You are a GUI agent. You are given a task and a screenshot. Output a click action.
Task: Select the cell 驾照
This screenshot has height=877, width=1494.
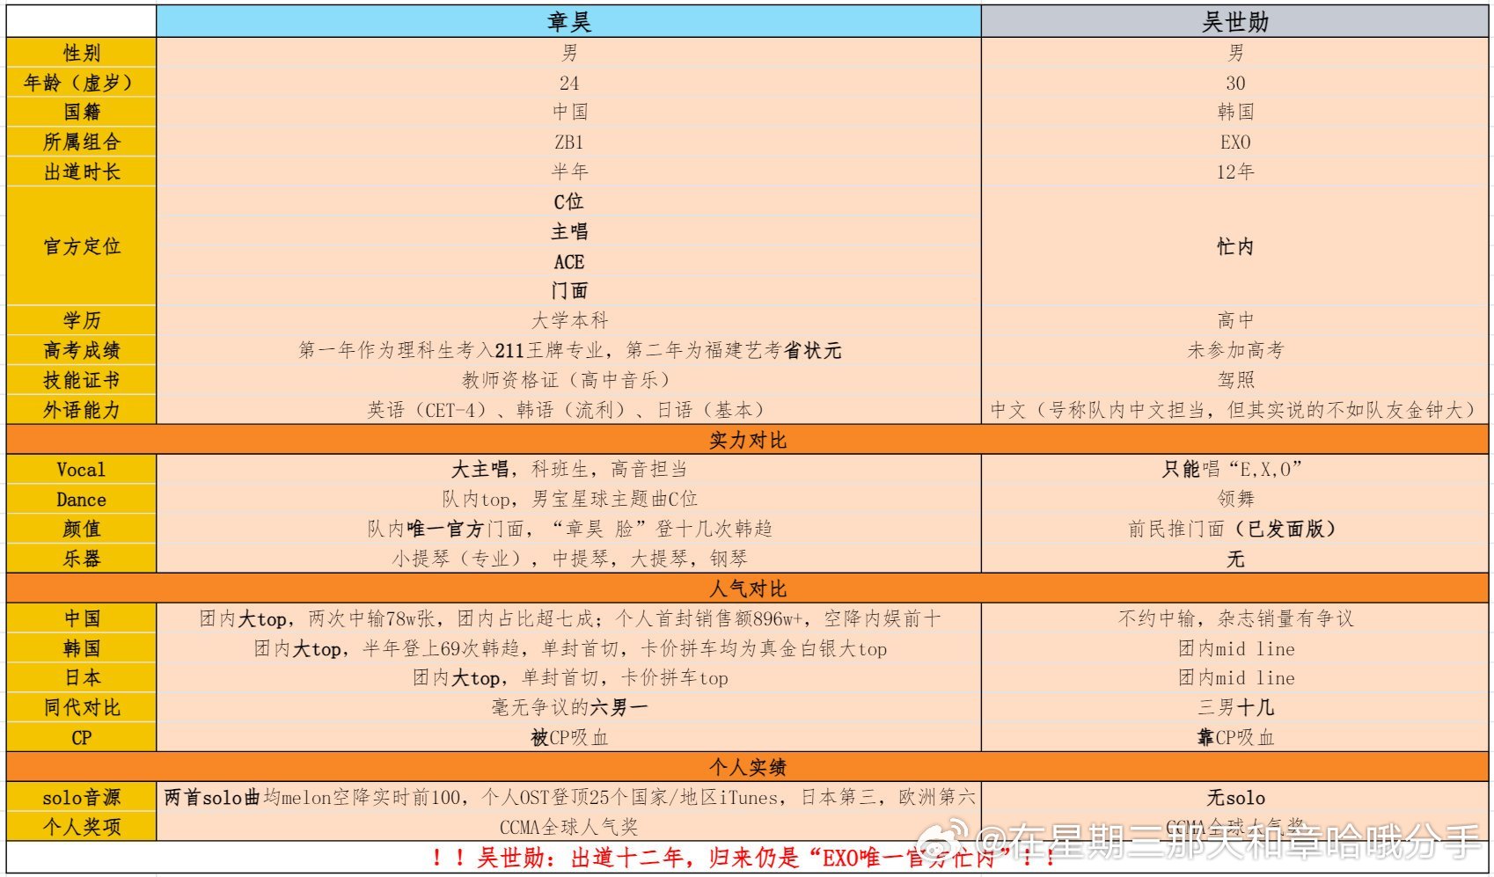tap(1234, 380)
